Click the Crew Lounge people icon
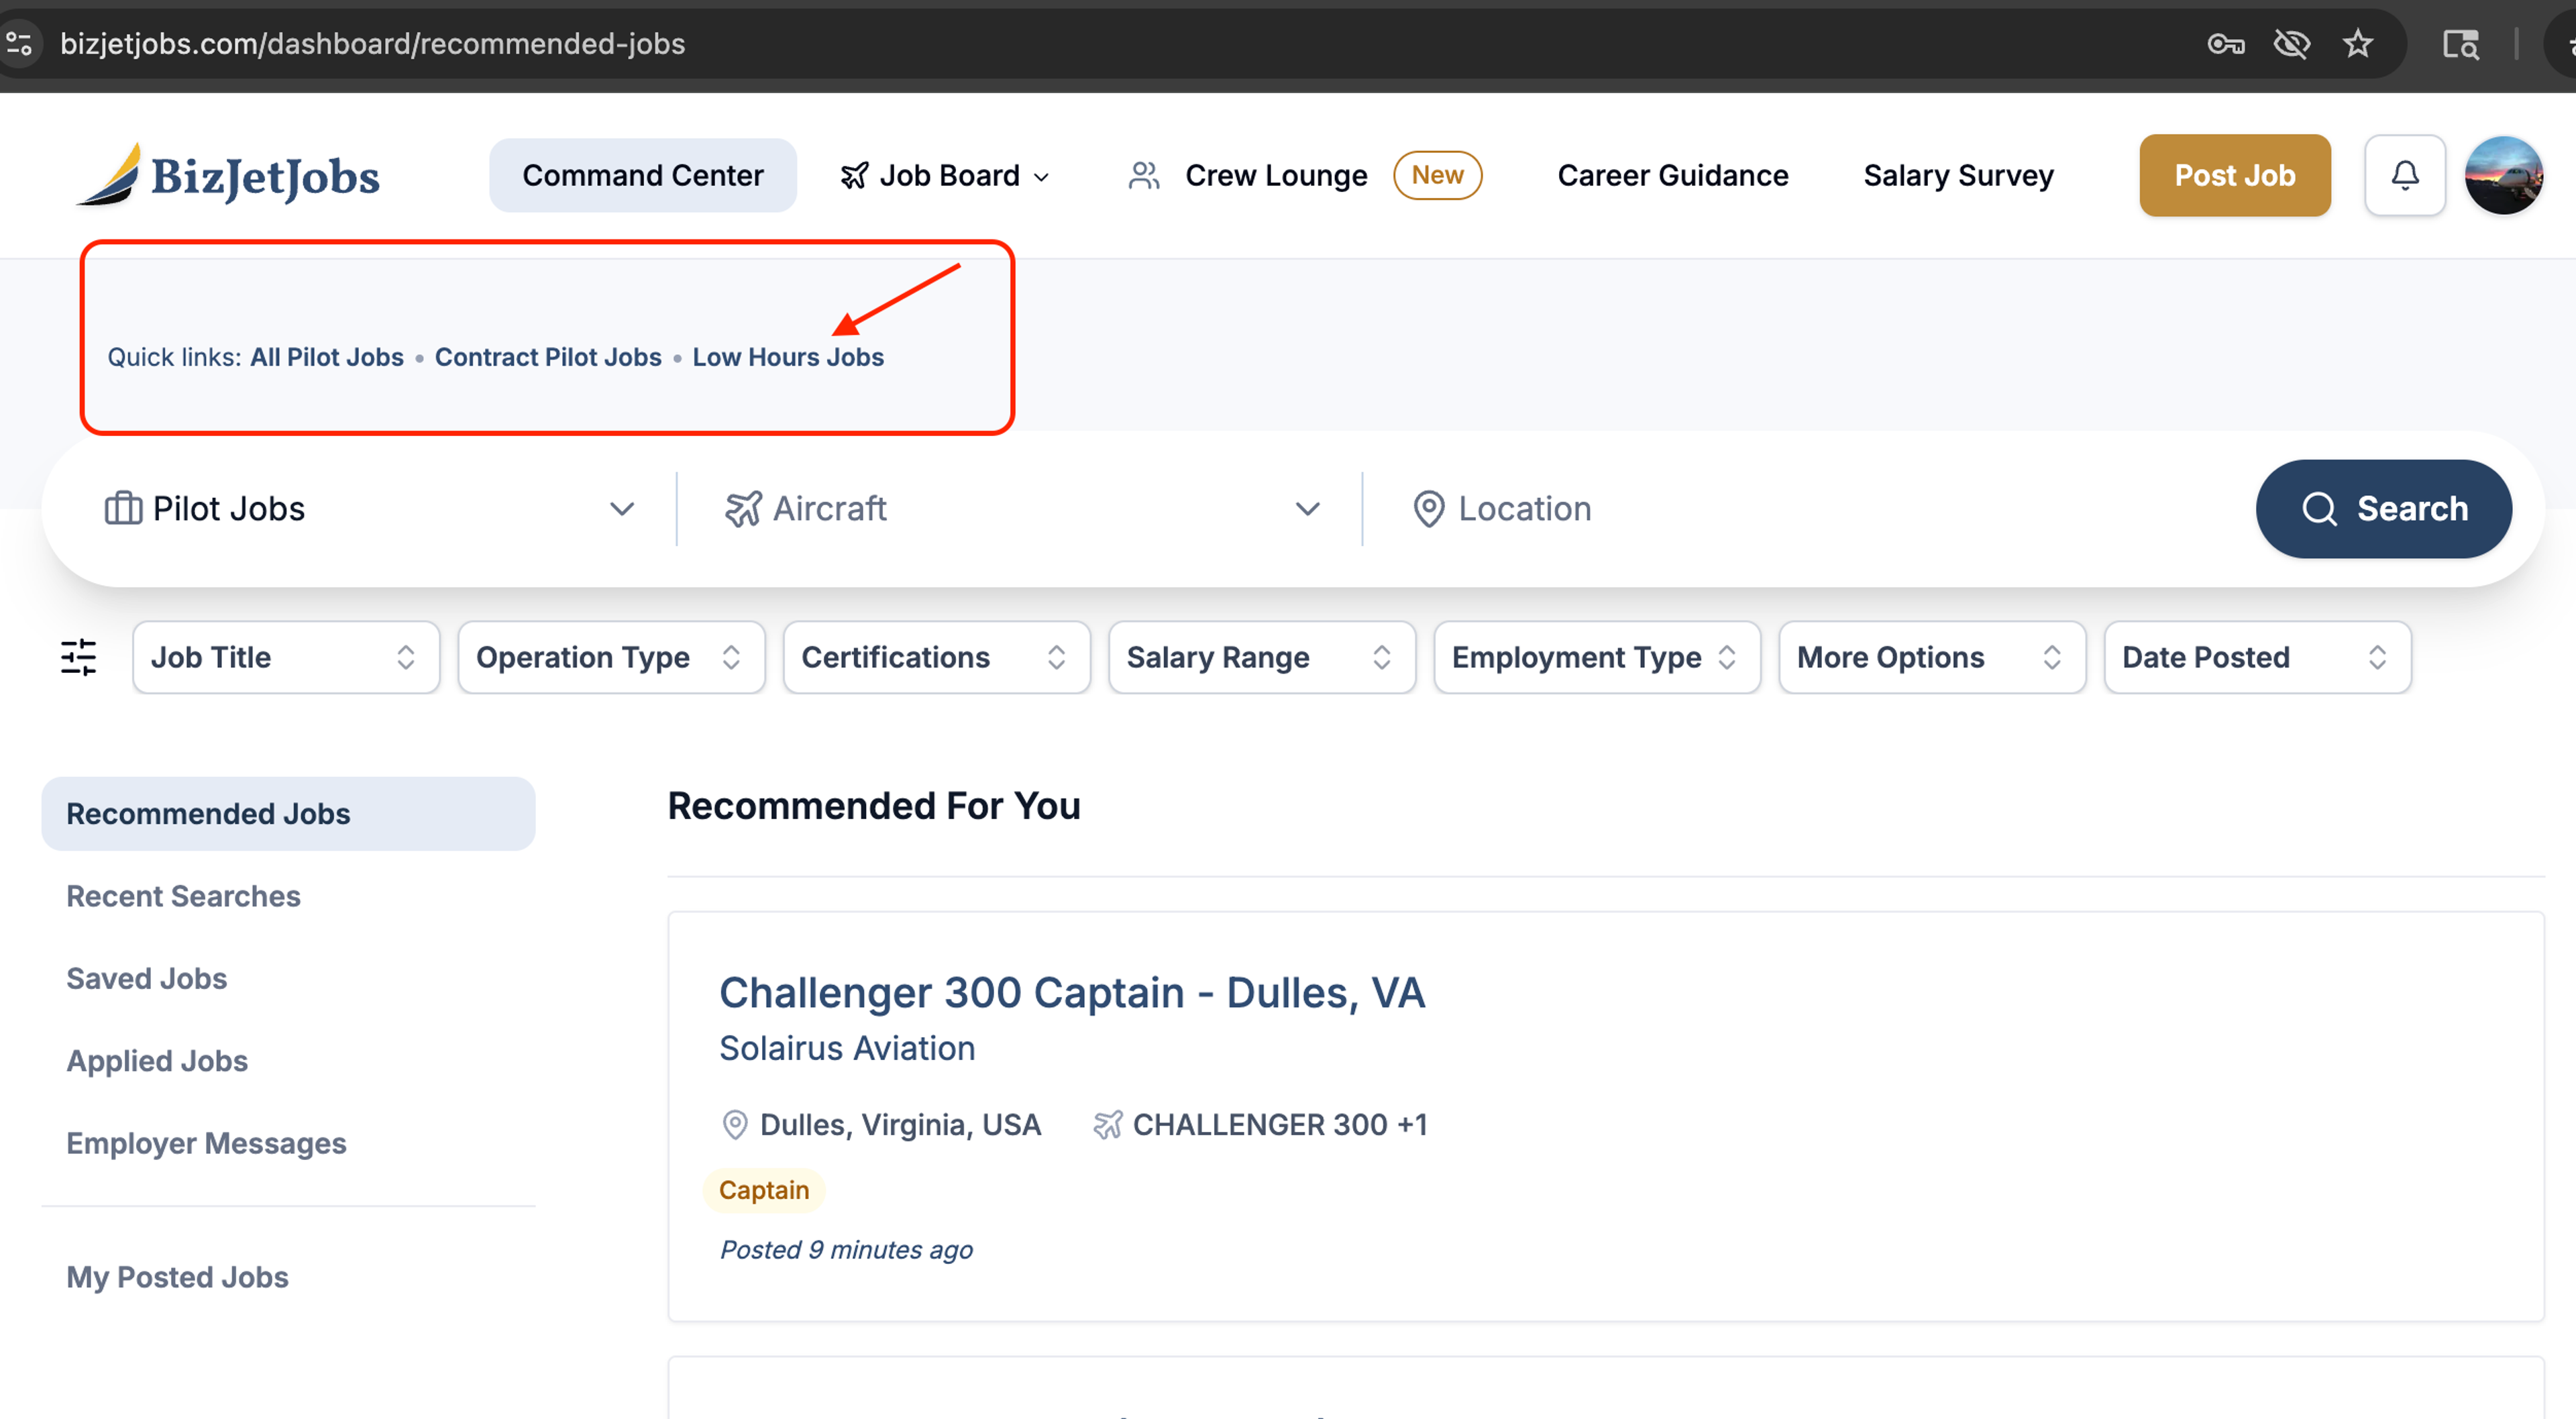This screenshot has width=2576, height=1419. click(1143, 175)
